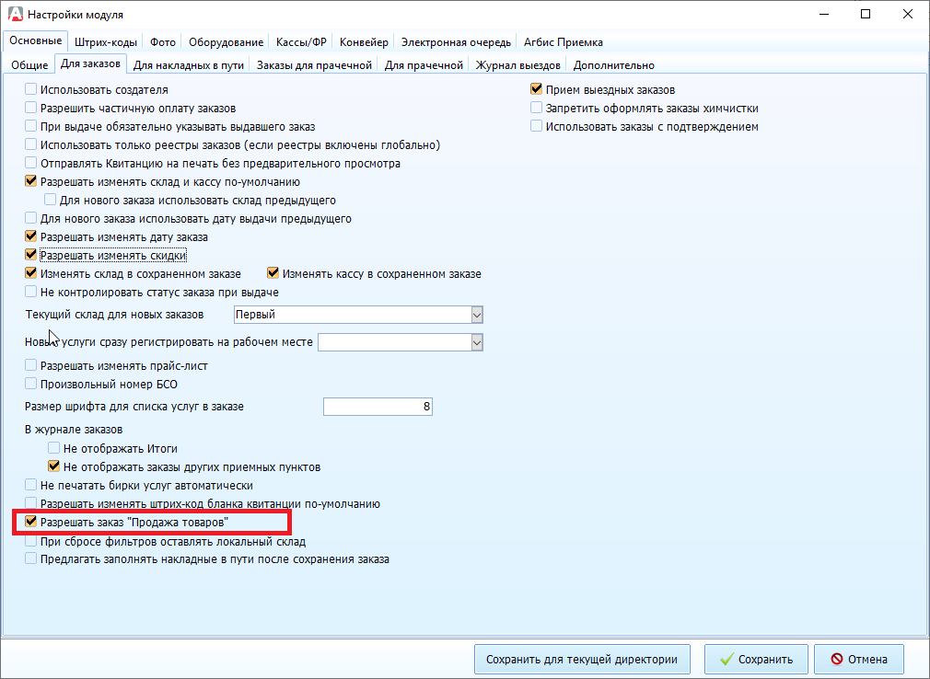Check Для нового заказа использовать дату выдачи предыдущего
Viewport: 930px width, 679px height.
(30, 218)
